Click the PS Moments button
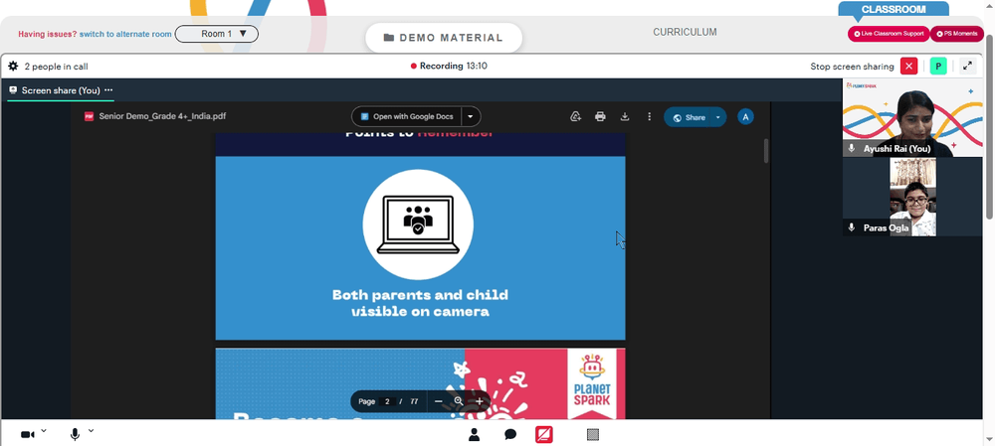This screenshot has height=446, width=995. (957, 34)
